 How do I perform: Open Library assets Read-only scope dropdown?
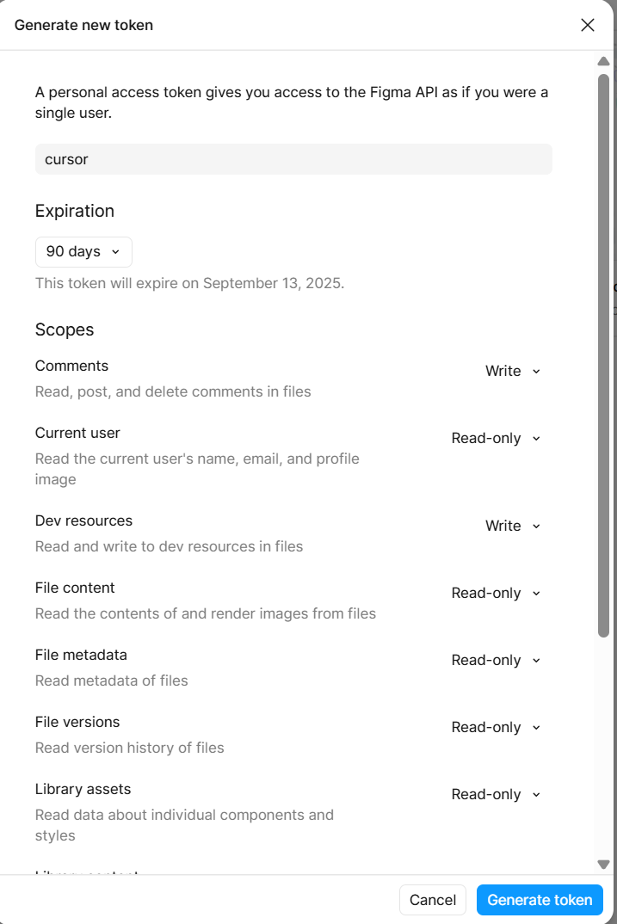pyautogui.click(x=496, y=794)
